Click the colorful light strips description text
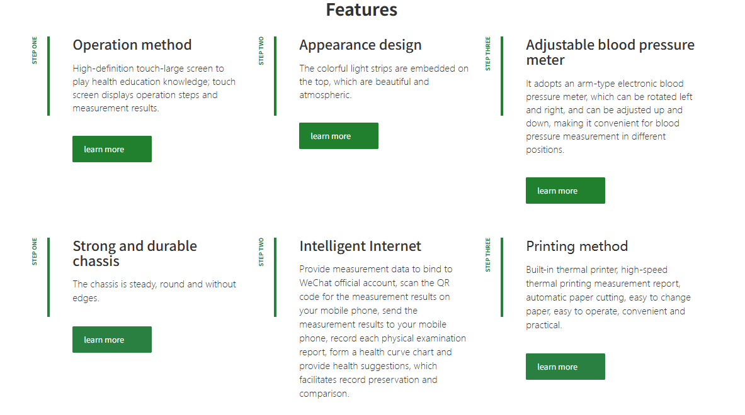This screenshot has width=745, height=415. pyautogui.click(x=384, y=82)
